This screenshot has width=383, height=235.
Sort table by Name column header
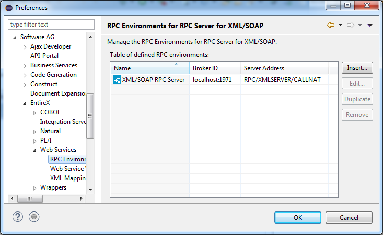point(150,68)
